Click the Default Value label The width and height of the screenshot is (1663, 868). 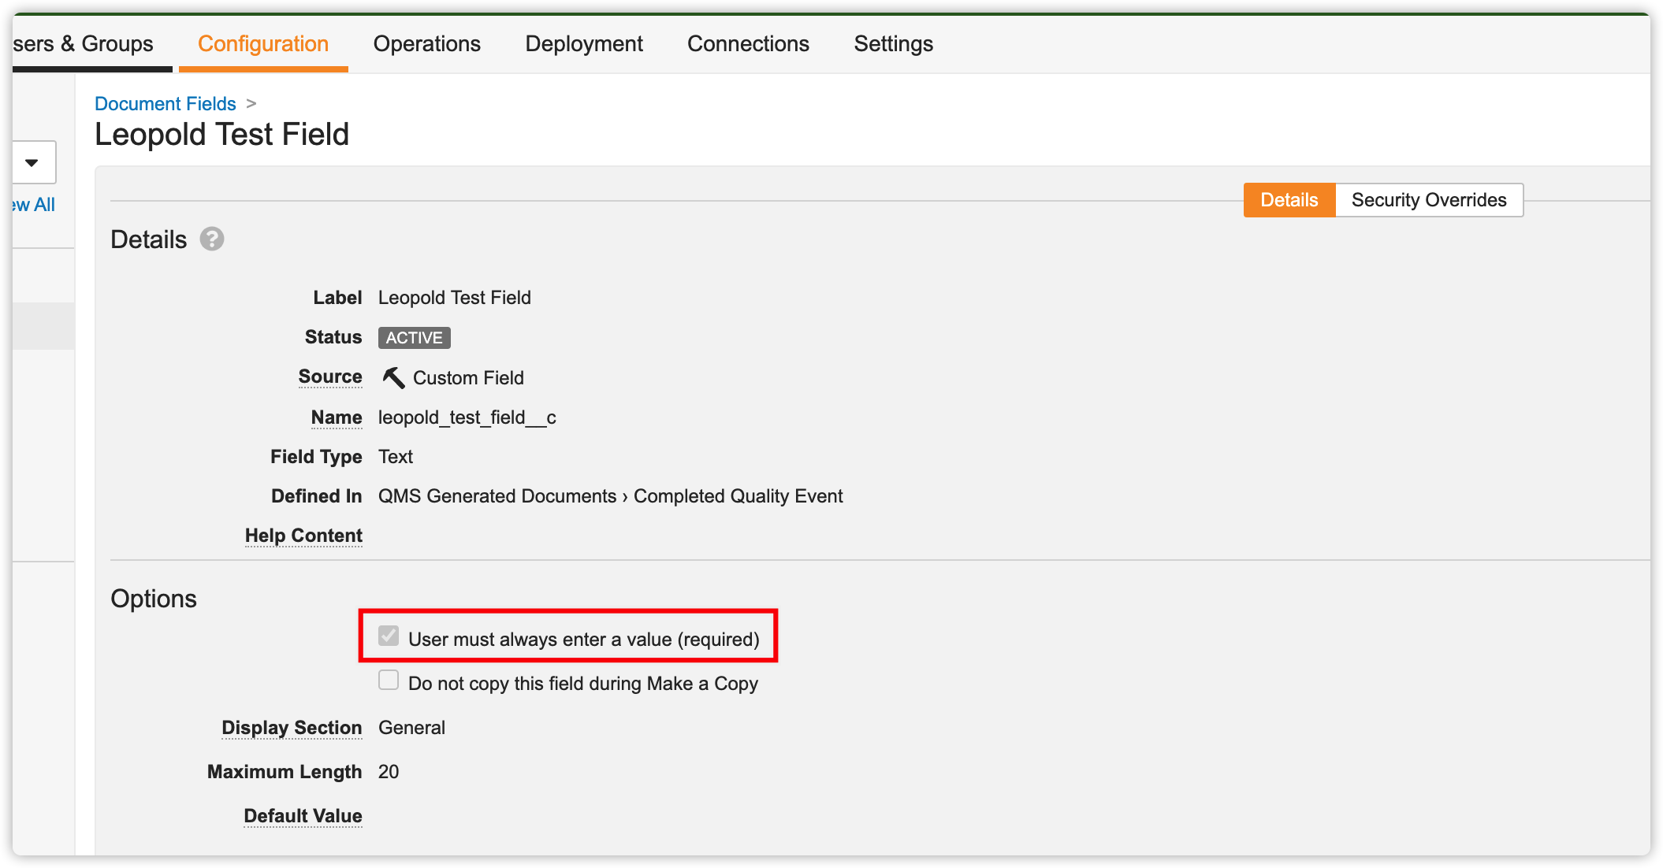[303, 816]
